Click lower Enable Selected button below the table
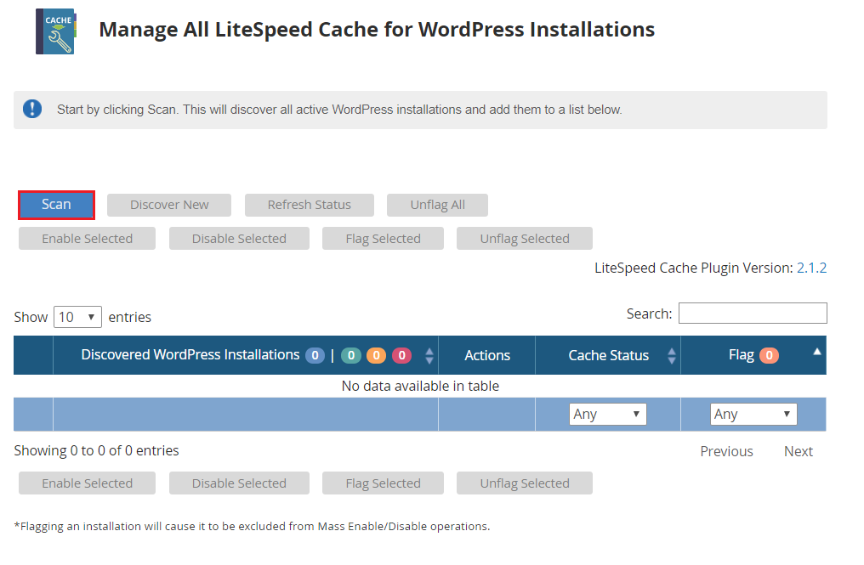The image size is (864, 565). point(87,483)
